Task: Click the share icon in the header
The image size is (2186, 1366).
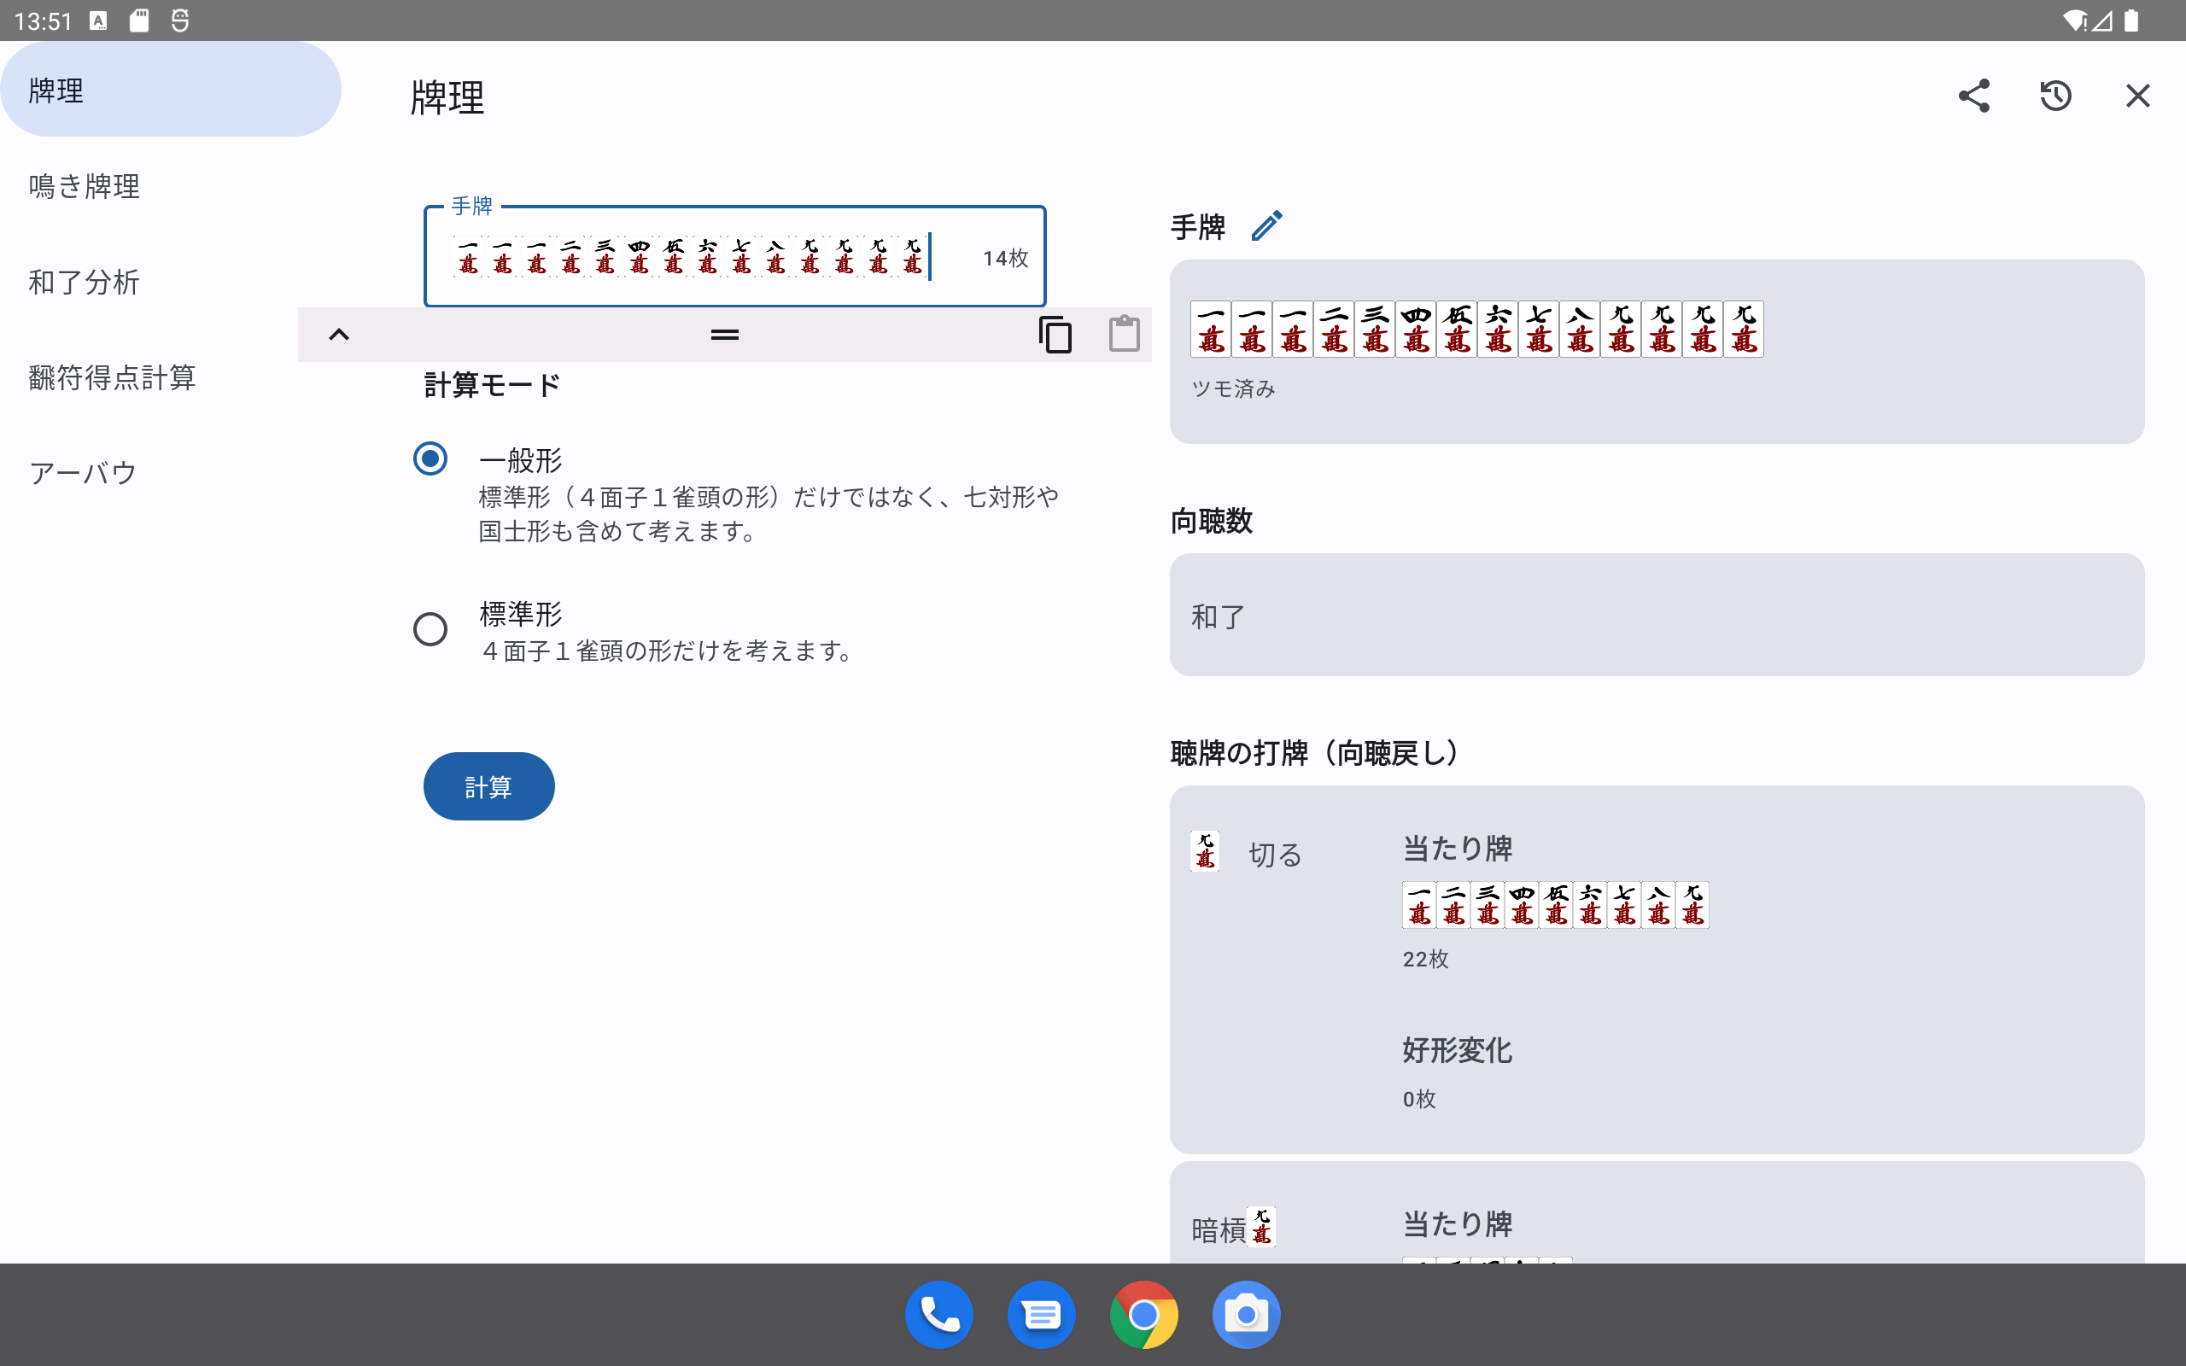Action: (x=1973, y=96)
